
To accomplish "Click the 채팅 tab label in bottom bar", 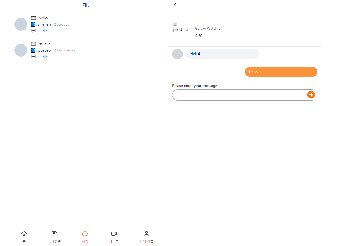I will (85, 241).
